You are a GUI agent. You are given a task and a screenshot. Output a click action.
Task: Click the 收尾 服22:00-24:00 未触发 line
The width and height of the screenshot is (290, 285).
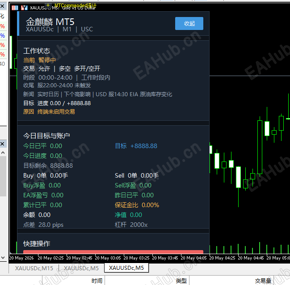click(57, 85)
